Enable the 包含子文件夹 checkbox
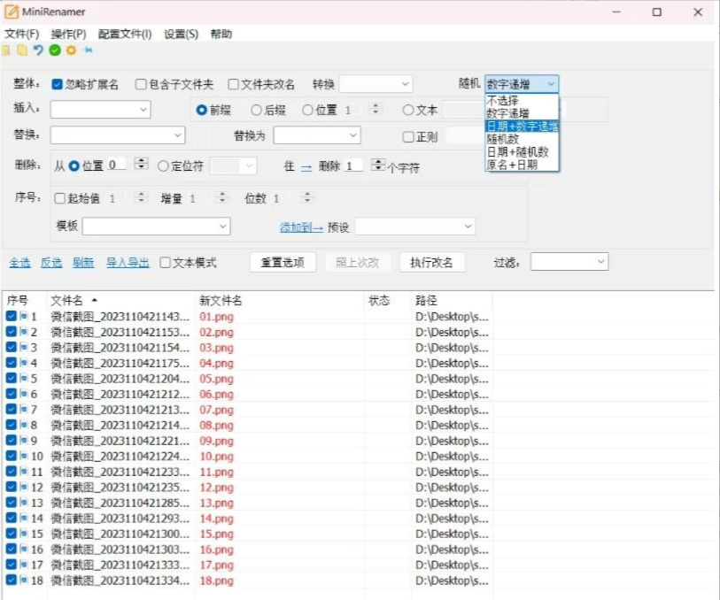720x600 pixels. tap(141, 85)
